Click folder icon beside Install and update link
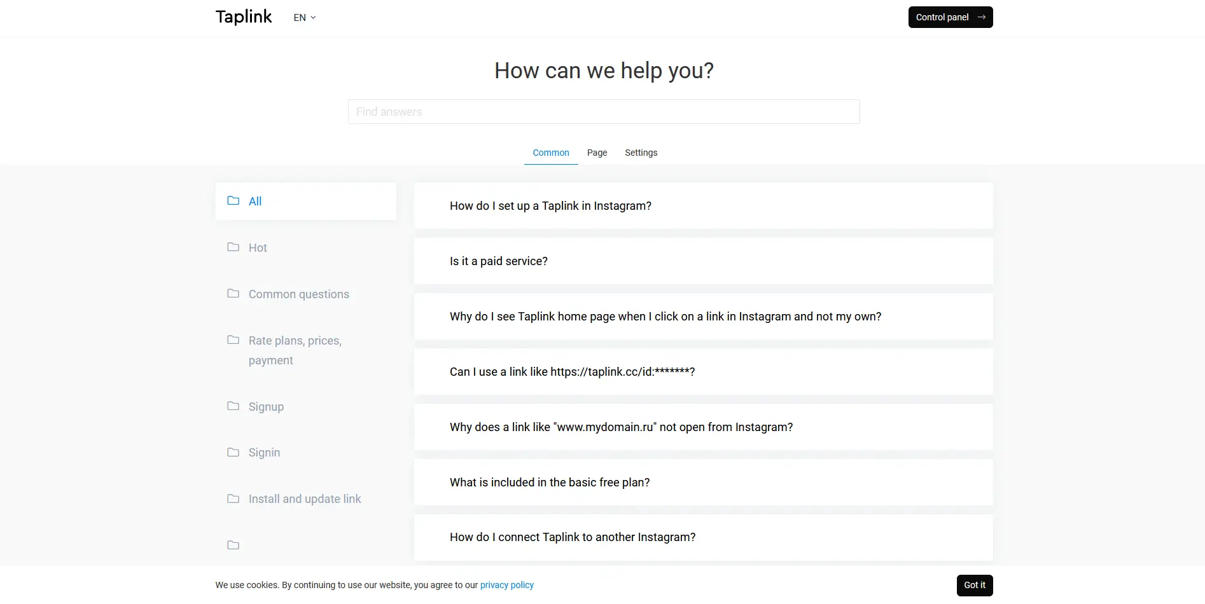This screenshot has height=604, width=1205. coord(233,498)
